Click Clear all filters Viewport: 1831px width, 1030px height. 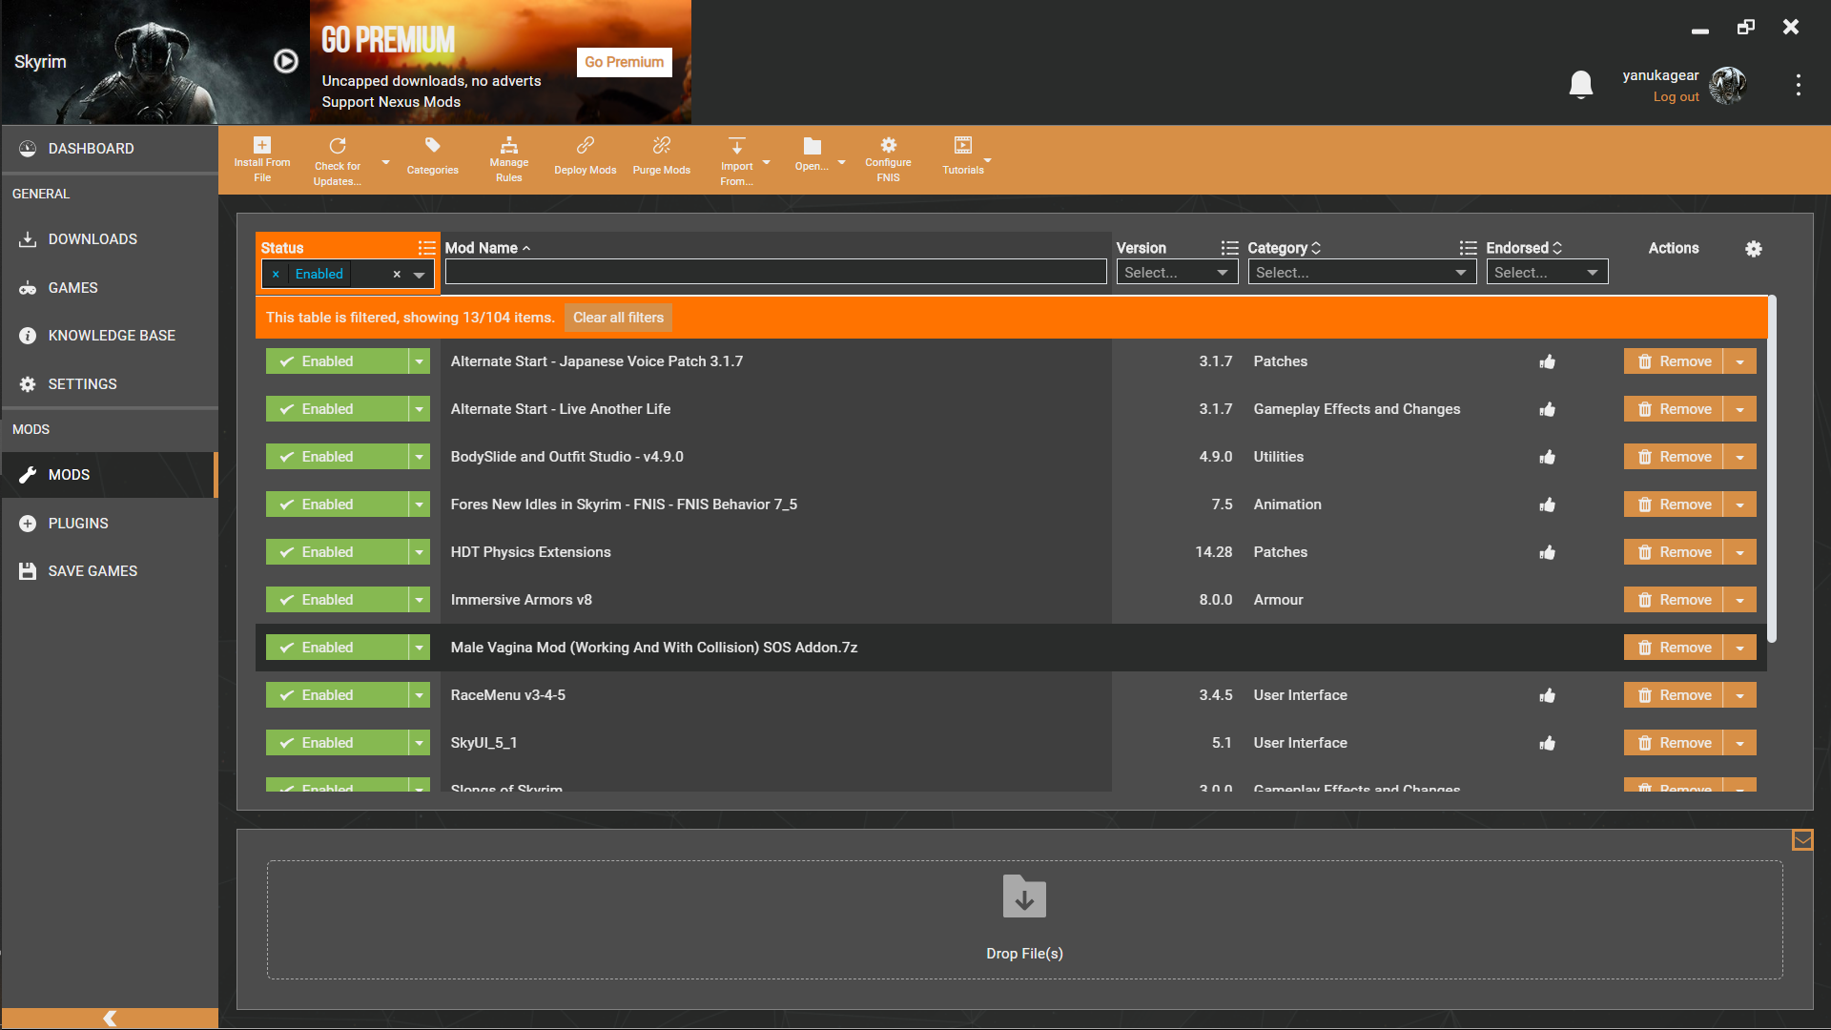(618, 318)
